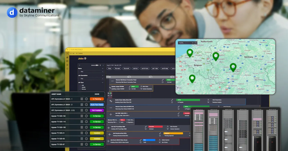
Task: Open the Facilities dropdown on the map
Action: tap(196, 43)
